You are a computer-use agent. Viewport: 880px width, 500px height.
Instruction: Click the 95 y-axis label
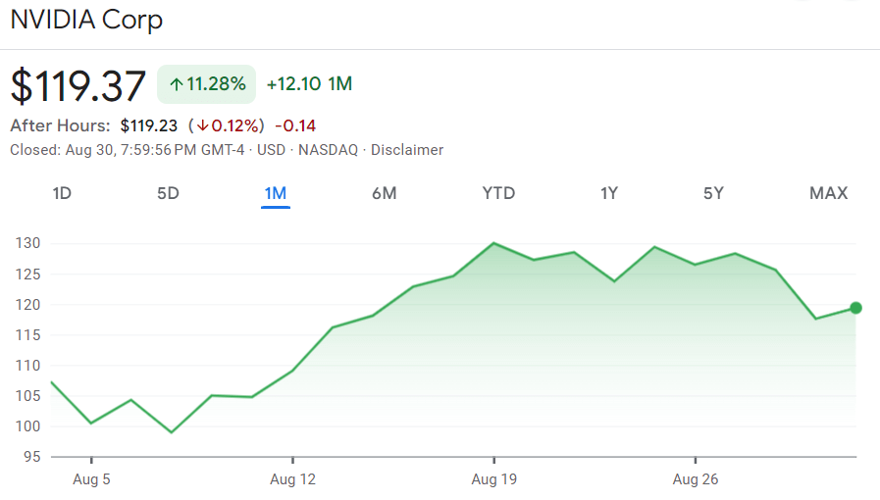32,457
